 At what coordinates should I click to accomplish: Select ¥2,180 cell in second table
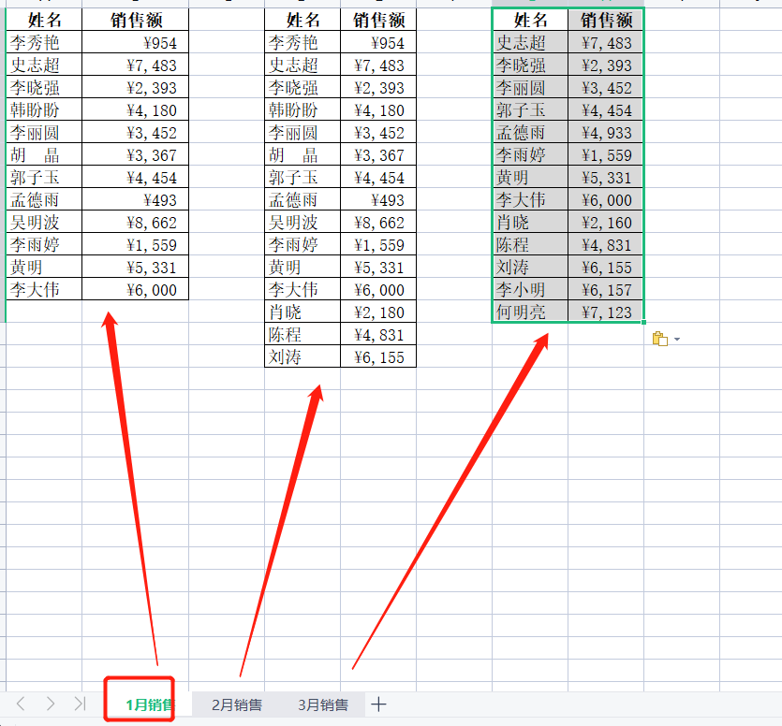[378, 312]
